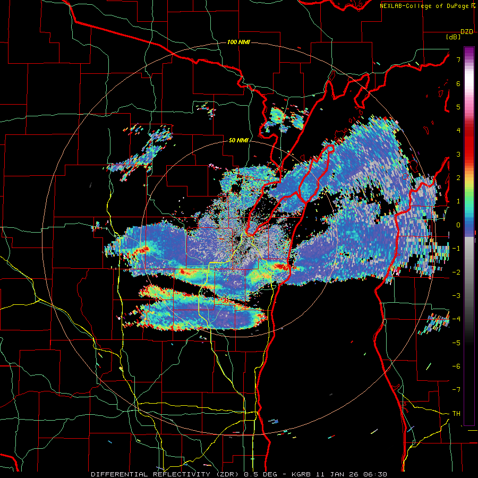Click the 100 NMI range ring label

pyautogui.click(x=238, y=42)
